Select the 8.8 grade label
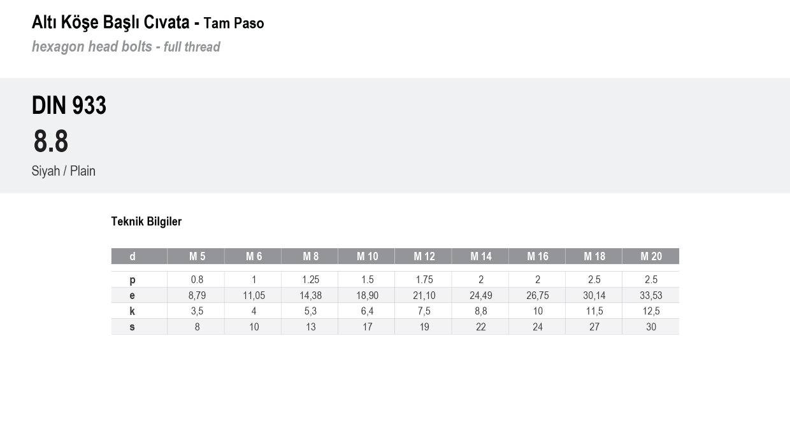790x439 pixels. pos(51,141)
